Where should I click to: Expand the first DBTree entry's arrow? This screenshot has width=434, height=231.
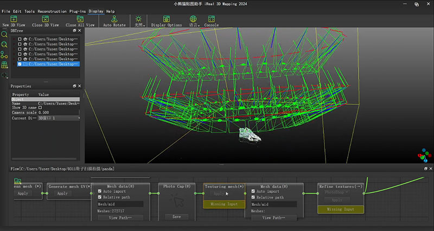pyautogui.click(x=14, y=39)
